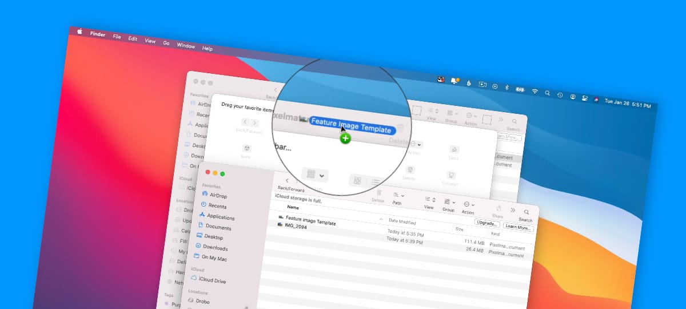The image size is (686, 309).
Task: Open the File menu
Action: click(x=117, y=36)
